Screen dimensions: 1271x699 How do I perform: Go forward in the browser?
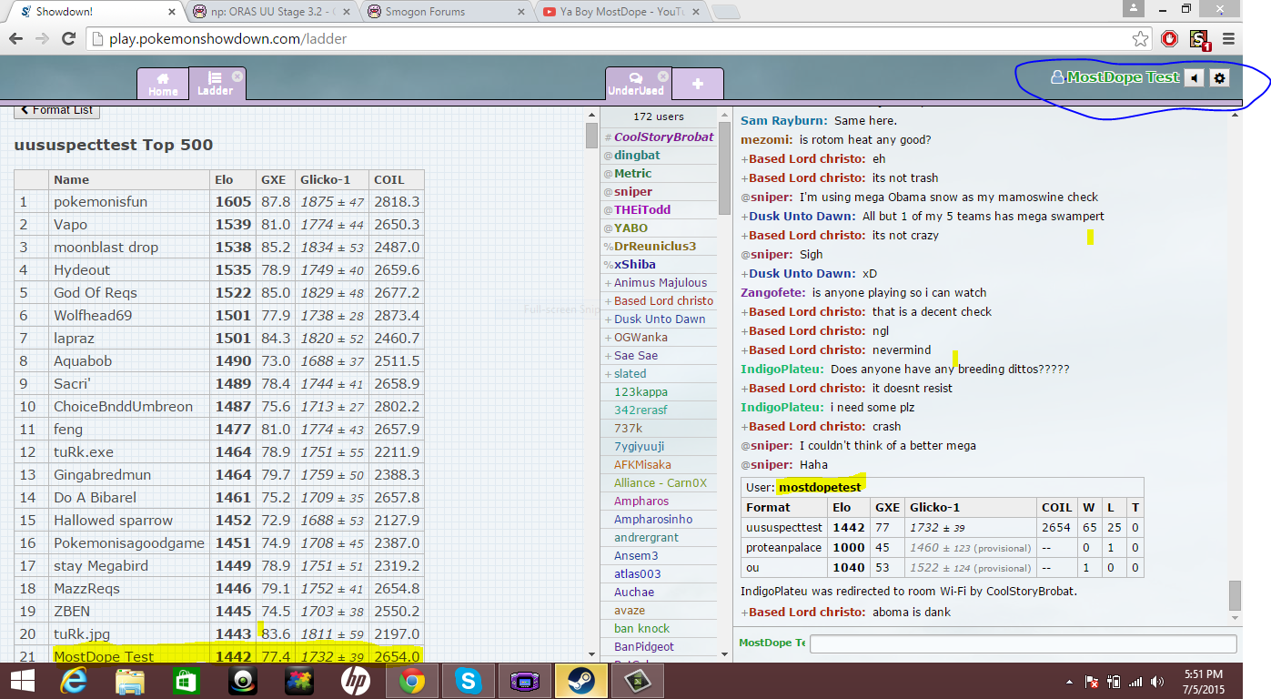tap(42, 39)
